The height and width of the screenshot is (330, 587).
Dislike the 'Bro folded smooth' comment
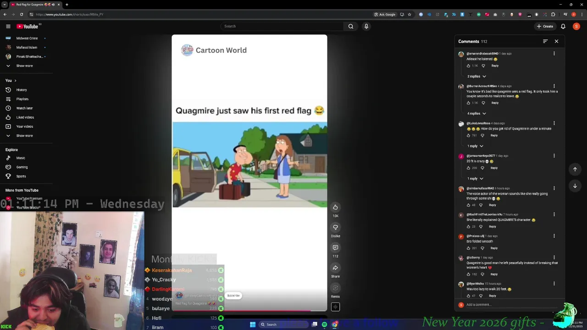click(x=482, y=248)
